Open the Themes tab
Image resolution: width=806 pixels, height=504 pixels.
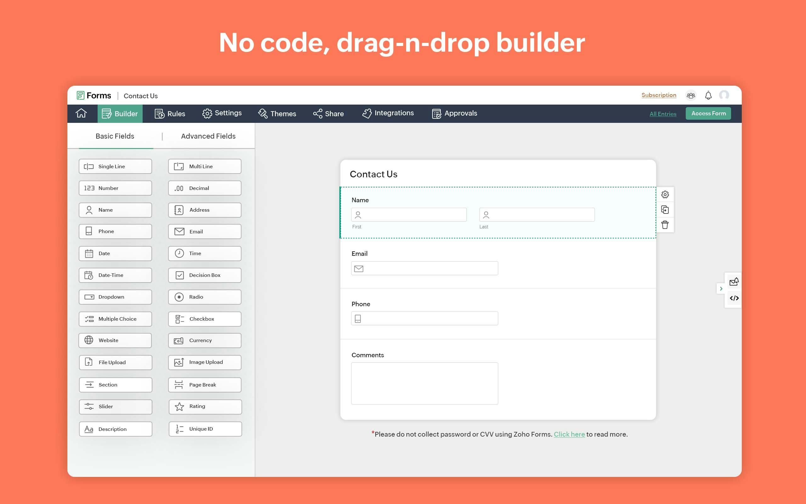click(277, 113)
